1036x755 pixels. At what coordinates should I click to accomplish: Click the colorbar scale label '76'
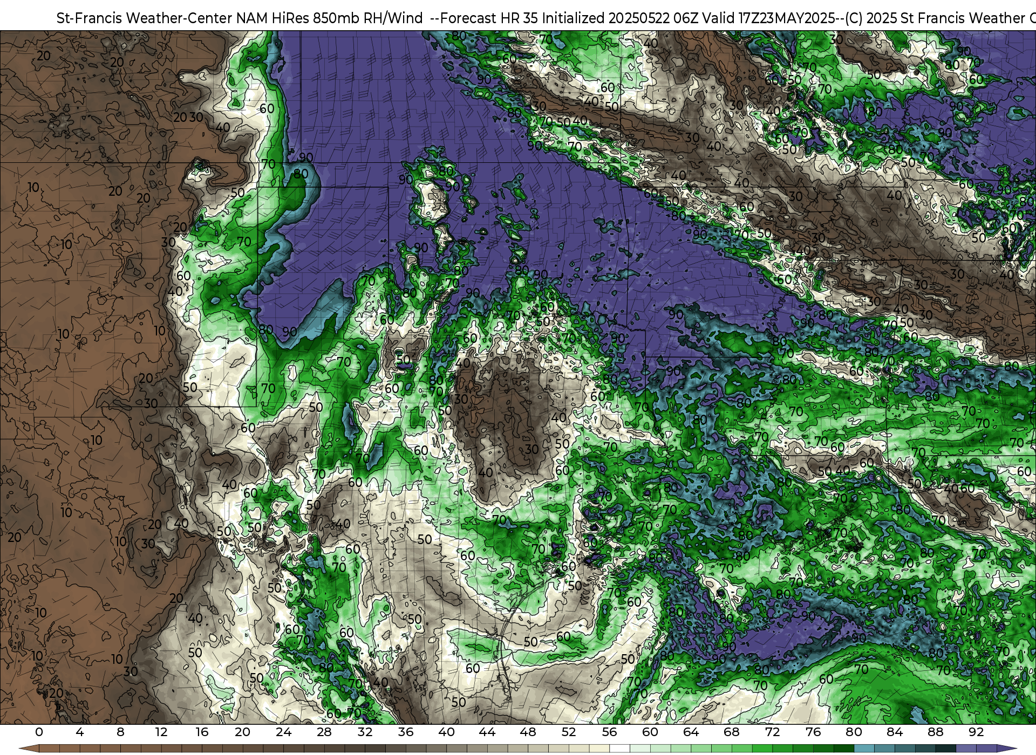pos(813,732)
